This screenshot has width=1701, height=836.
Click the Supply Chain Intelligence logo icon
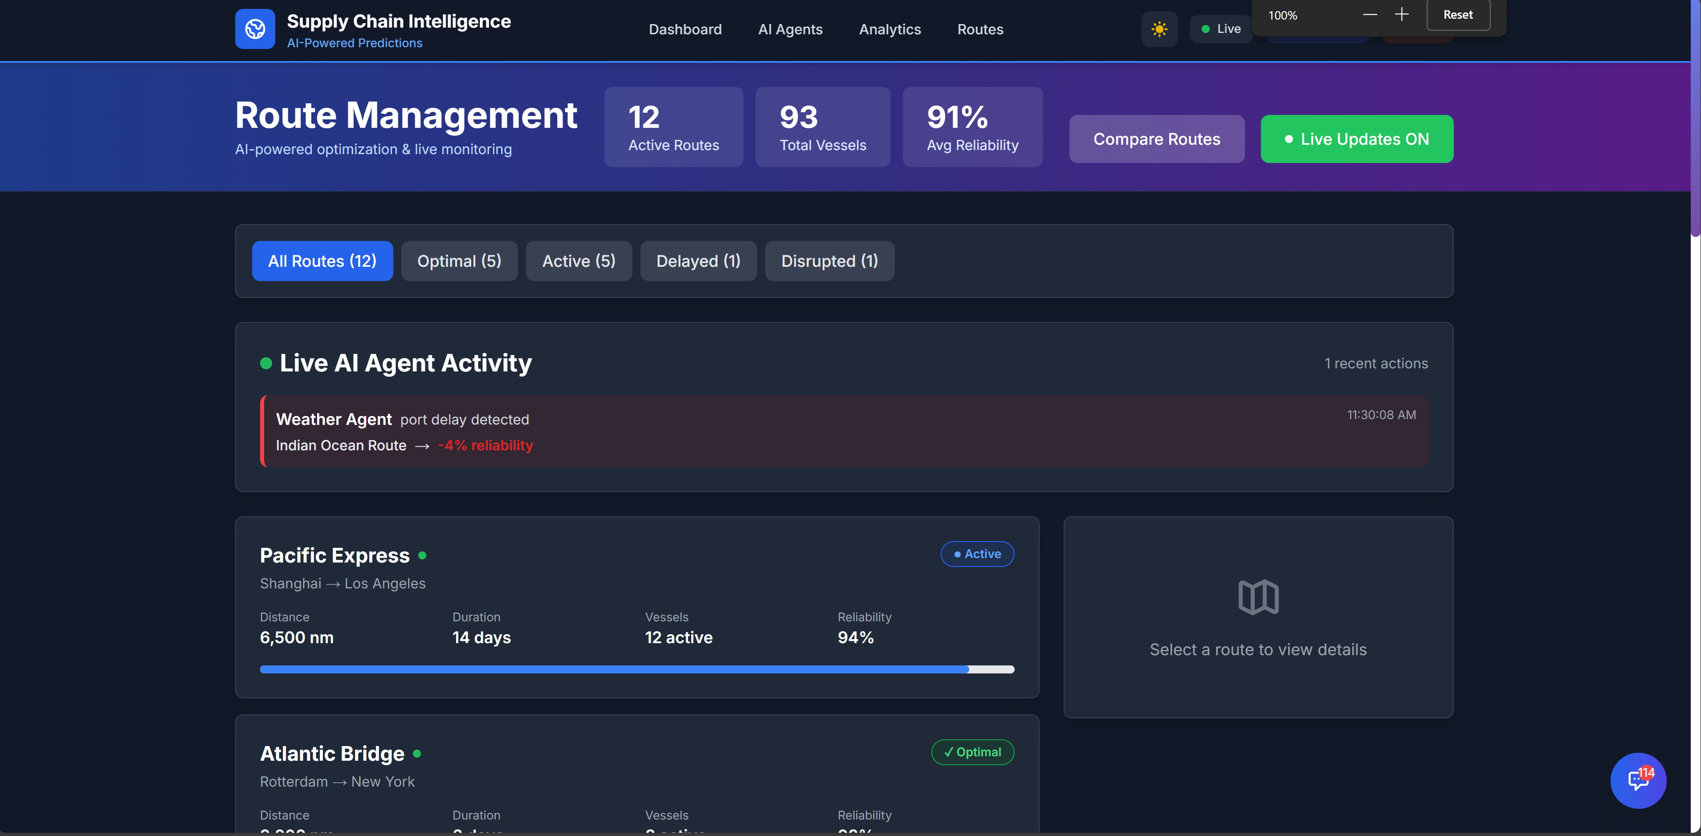tap(255, 29)
